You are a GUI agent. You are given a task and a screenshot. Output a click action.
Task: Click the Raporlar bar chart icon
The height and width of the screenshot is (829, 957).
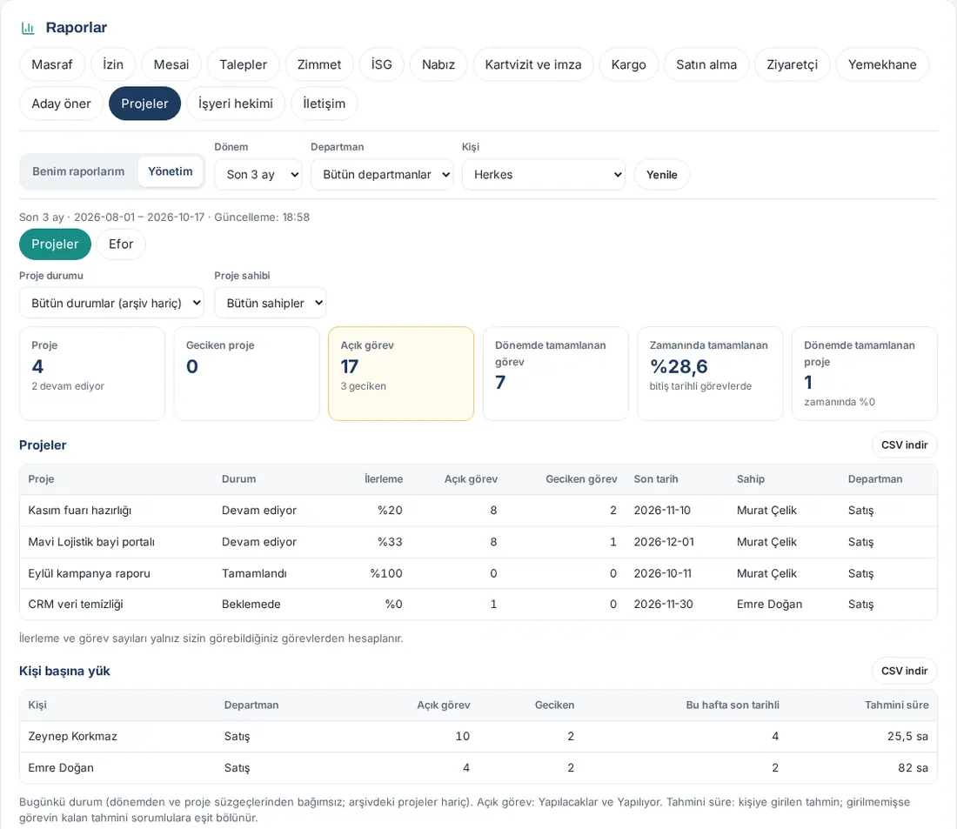tap(28, 28)
